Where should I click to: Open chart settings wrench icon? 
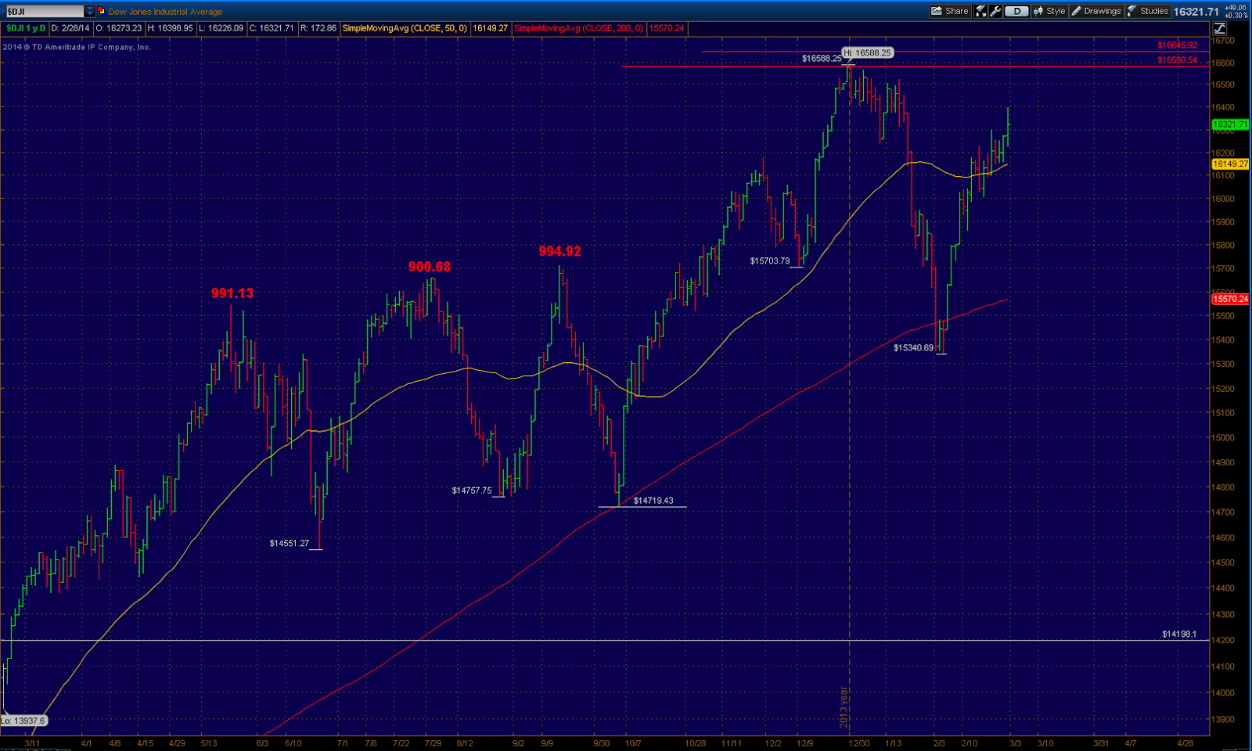click(x=995, y=11)
